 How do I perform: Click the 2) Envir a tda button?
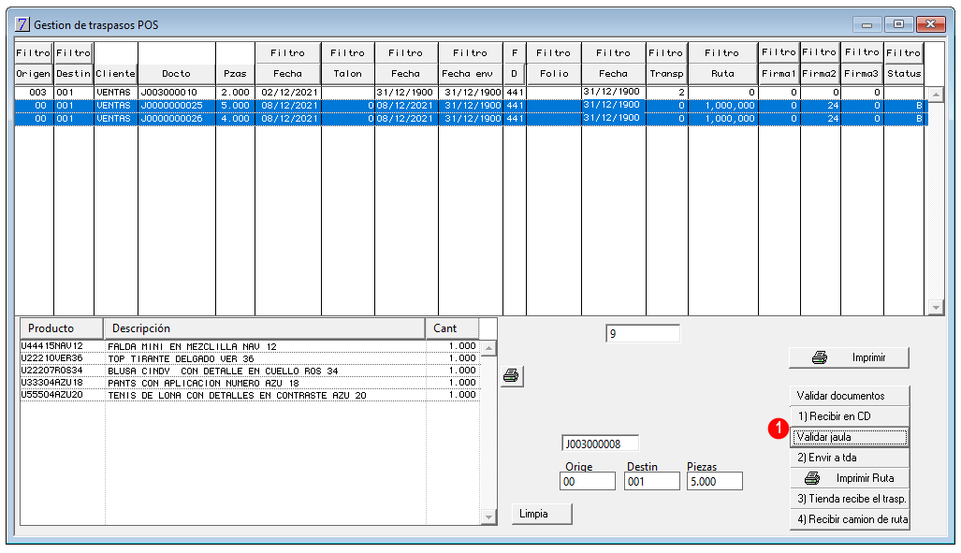(849, 458)
